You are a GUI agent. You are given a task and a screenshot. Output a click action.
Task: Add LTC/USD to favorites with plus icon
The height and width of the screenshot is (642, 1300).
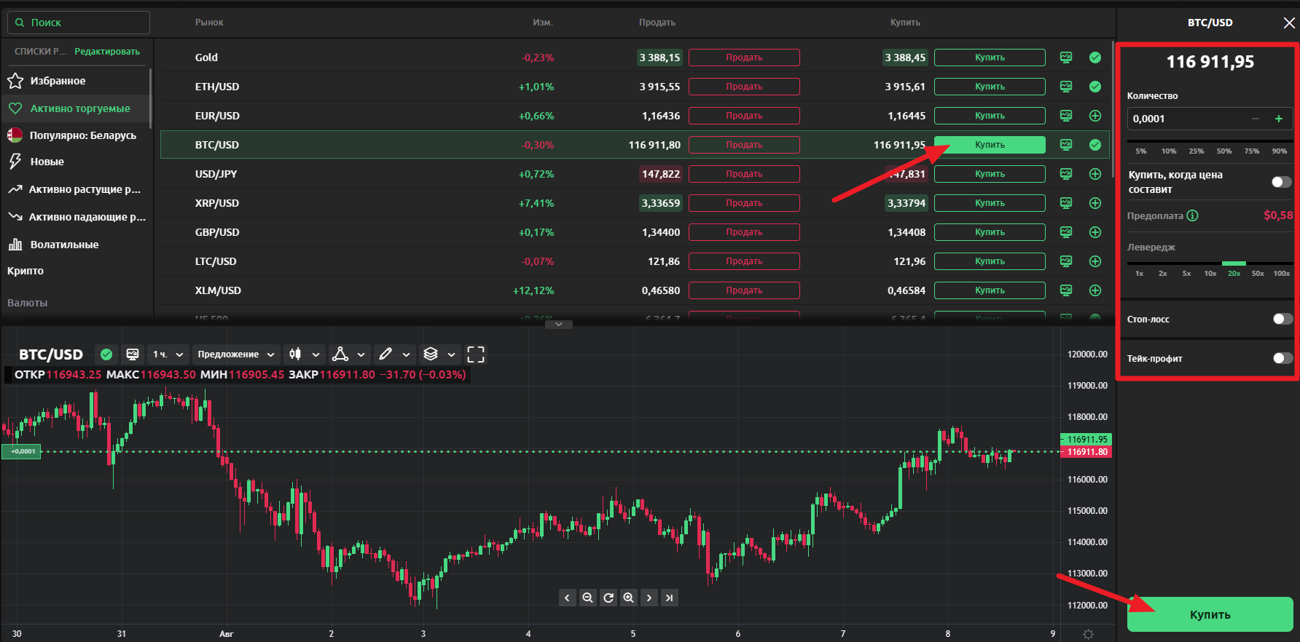1095,261
